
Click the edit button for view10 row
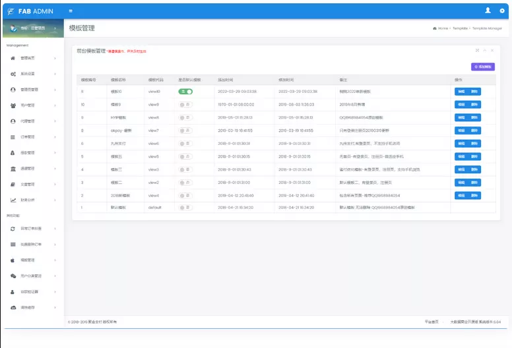(x=461, y=92)
